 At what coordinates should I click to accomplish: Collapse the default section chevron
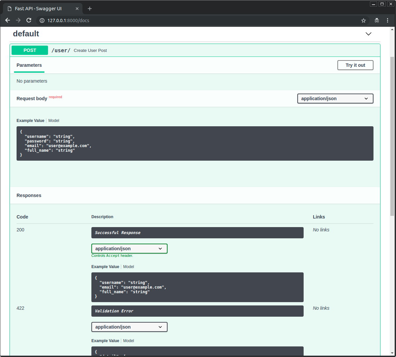[368, 34]
